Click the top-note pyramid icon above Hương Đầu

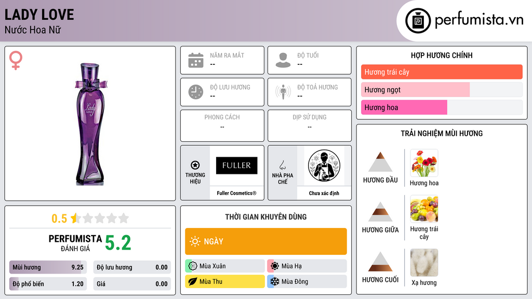(x=380, y=162)
